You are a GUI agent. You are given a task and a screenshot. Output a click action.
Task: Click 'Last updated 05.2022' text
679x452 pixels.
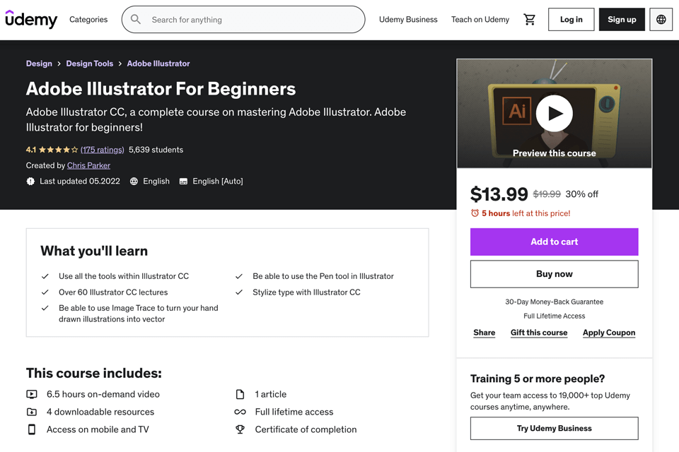[80, 182]
